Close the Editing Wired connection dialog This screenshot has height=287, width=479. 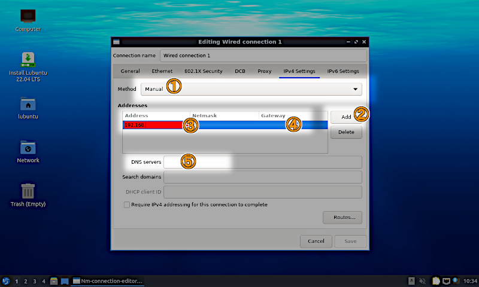pos(364,42)
